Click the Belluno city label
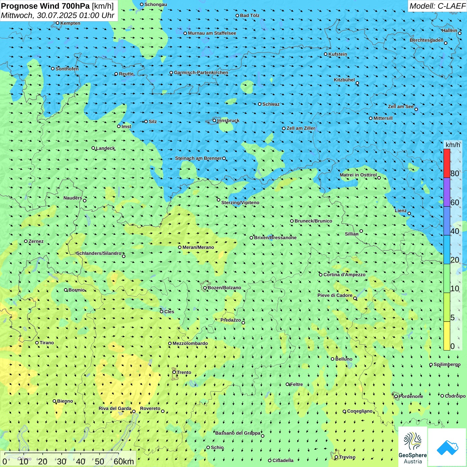Viewport: 467px width, 467px height. tap(344, 359)
